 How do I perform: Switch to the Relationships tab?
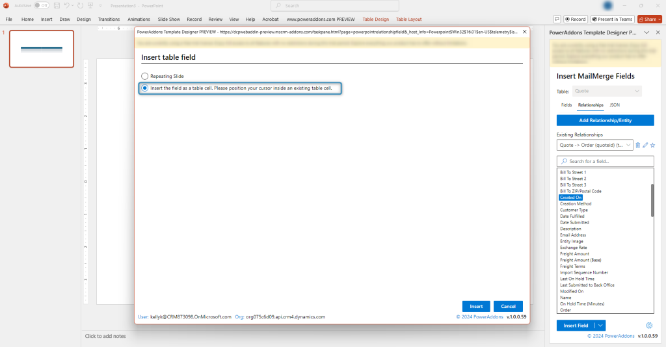591,105
